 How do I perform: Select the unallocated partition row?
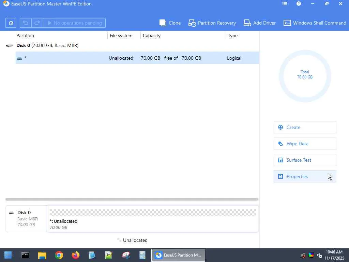click(x=137, y=58)
